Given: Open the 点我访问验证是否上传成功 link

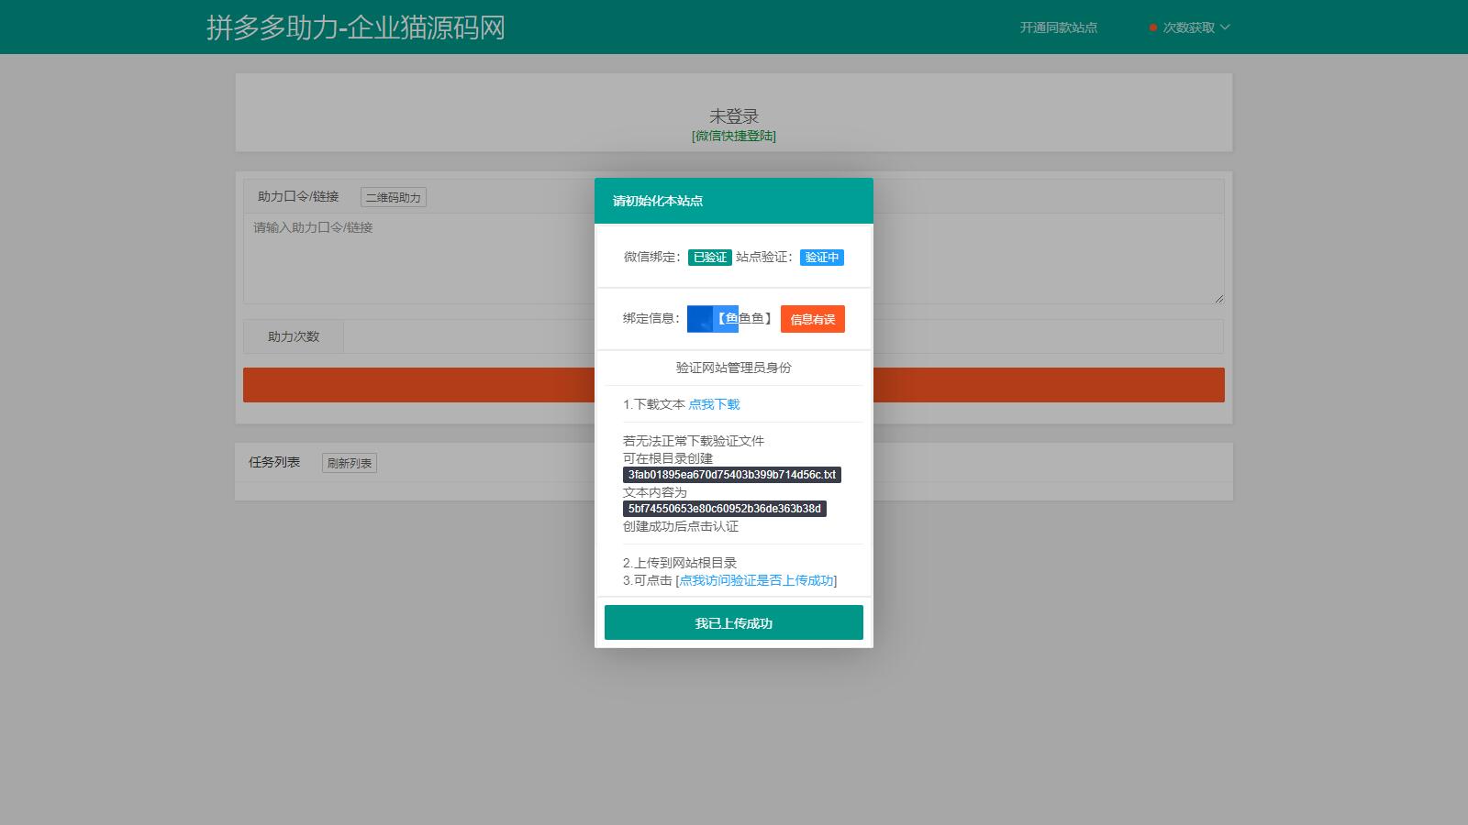Looking at the screenshot, I should [756, 580].
